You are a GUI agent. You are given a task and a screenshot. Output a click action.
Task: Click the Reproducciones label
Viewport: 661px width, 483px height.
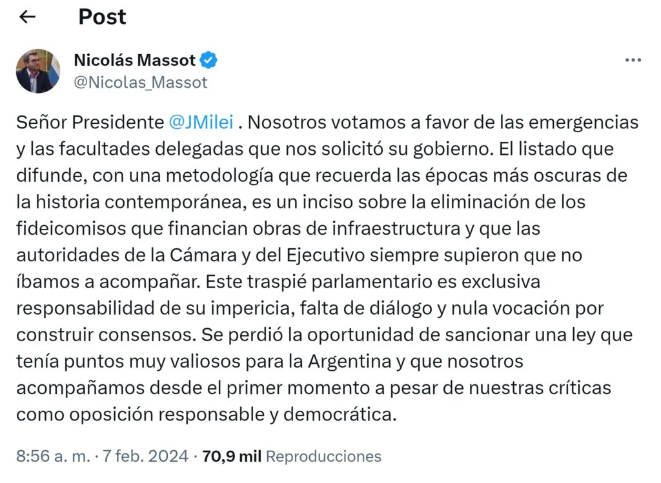323,457
